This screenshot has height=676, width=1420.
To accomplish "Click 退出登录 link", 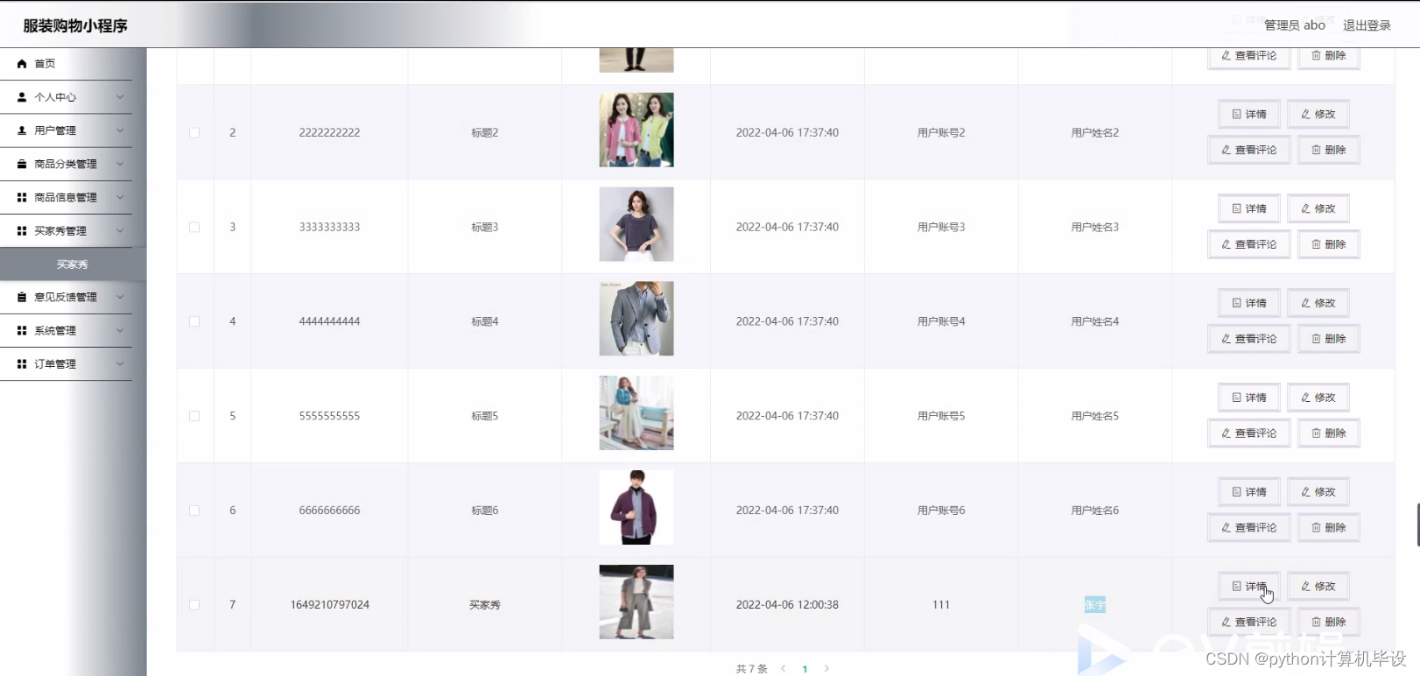I will tap(1367, 25).
